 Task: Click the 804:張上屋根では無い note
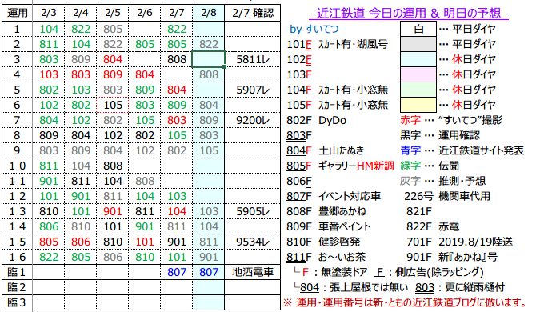(351, 287)
